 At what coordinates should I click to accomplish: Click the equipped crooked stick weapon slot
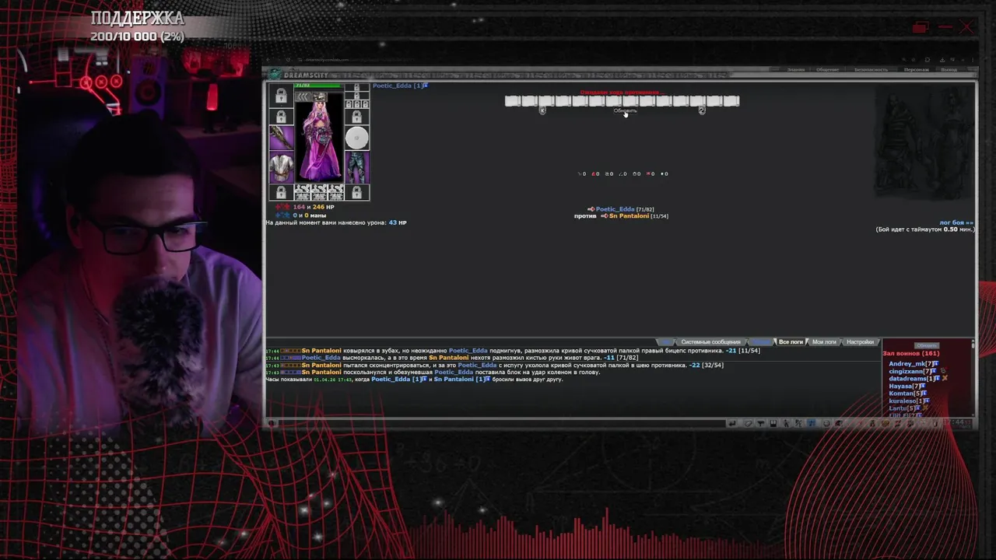[281, 138]
